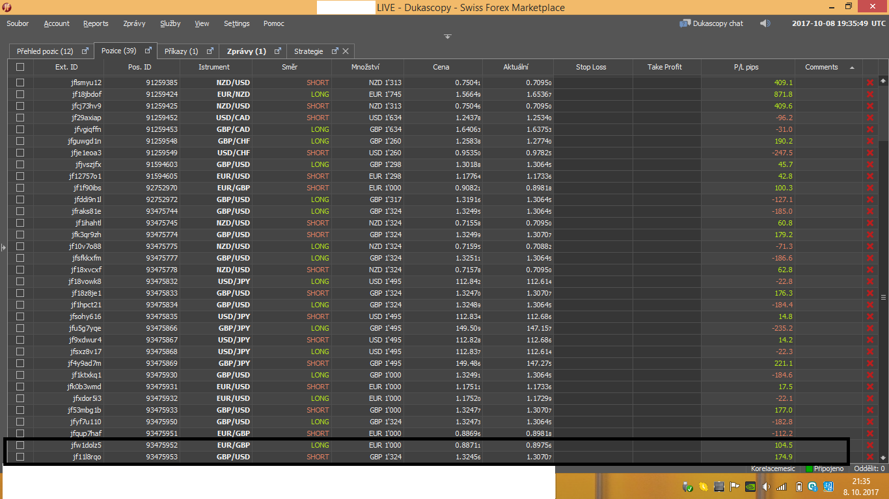Expand the collapsed top panel via the double arrow
This screenshot has height=499, width=889.
point(448,36)
